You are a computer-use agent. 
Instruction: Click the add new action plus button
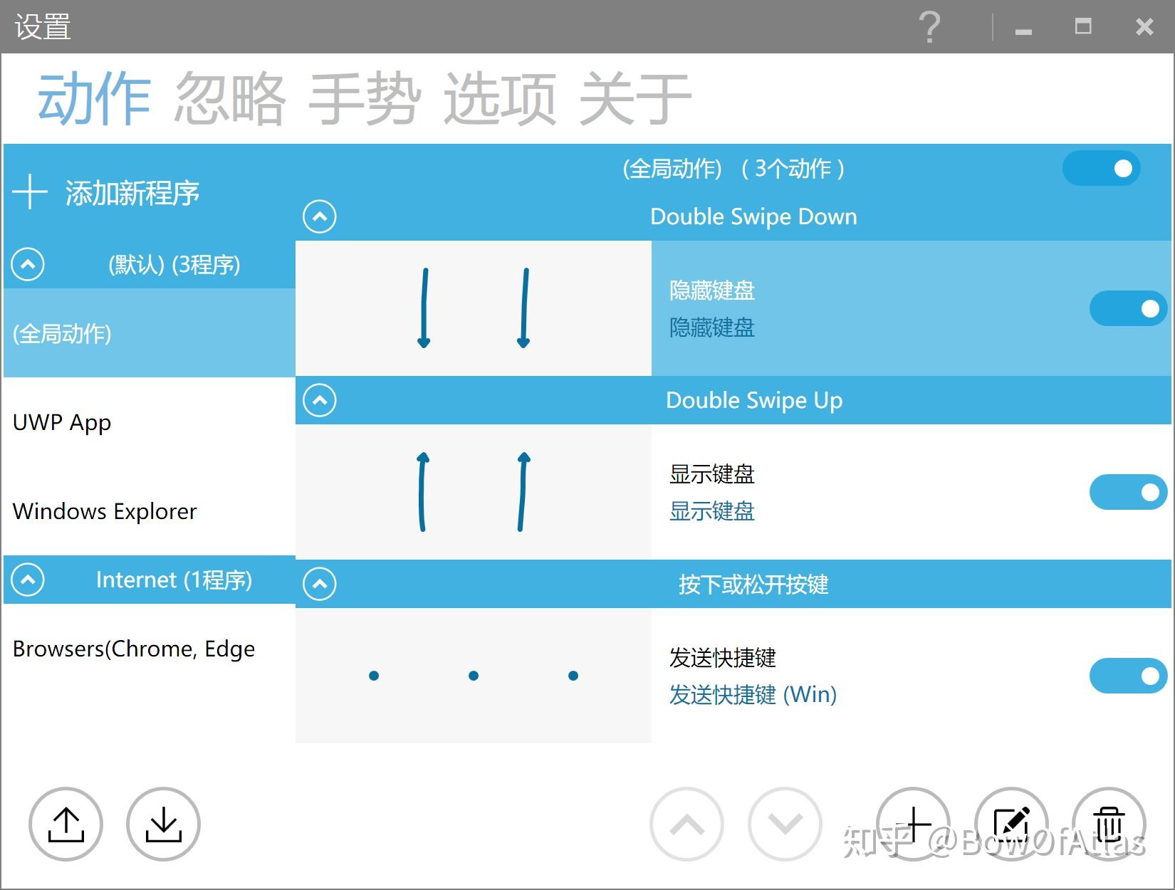tap(913, 824)
